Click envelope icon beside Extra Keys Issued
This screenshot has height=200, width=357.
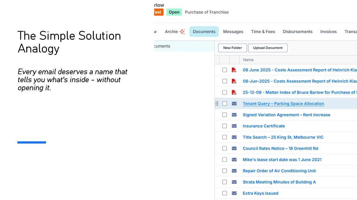click(x=234, y=193)
